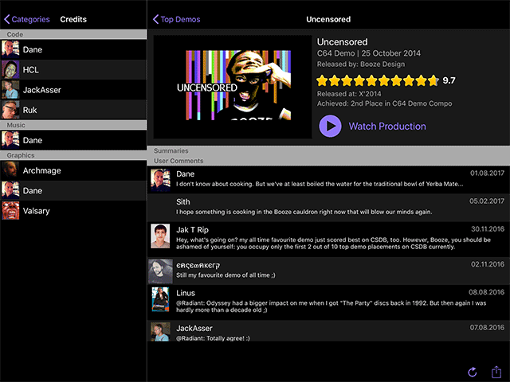Image resolution: width=510 pixels, height=382 pixels.
Task: Click the 'Released at: X'2014' text
Action: pos(349,94)
